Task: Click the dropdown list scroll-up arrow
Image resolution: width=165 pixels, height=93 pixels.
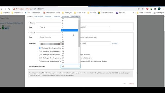Action: coord(79,19)
